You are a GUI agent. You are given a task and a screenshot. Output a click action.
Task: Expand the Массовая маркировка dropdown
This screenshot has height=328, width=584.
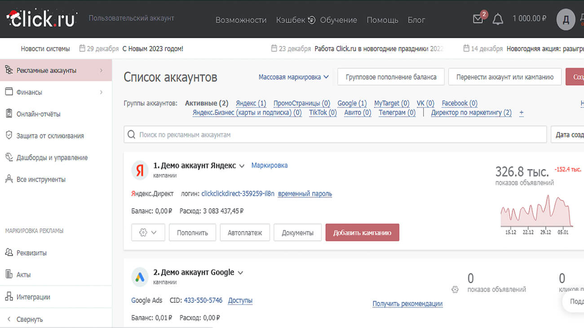click(293, 77)
